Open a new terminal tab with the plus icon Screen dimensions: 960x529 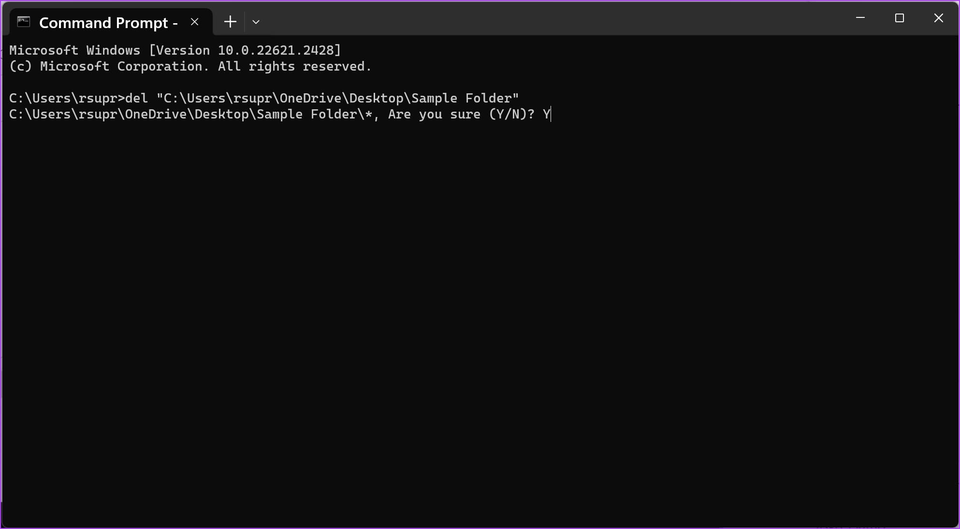click(x=230, y=21)
